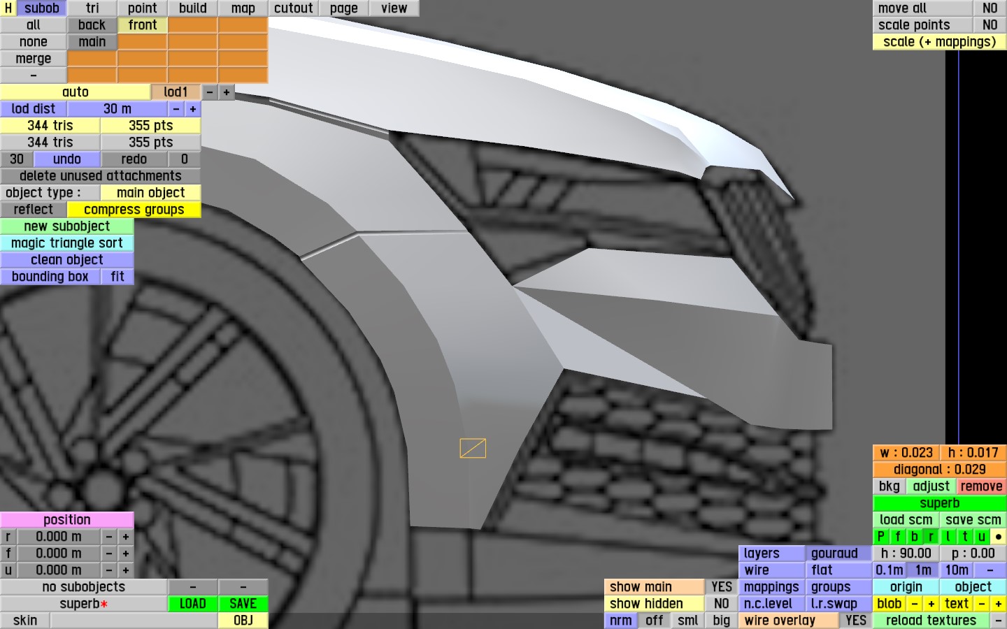
Task: Open the map mode tab
Action: 243,8
